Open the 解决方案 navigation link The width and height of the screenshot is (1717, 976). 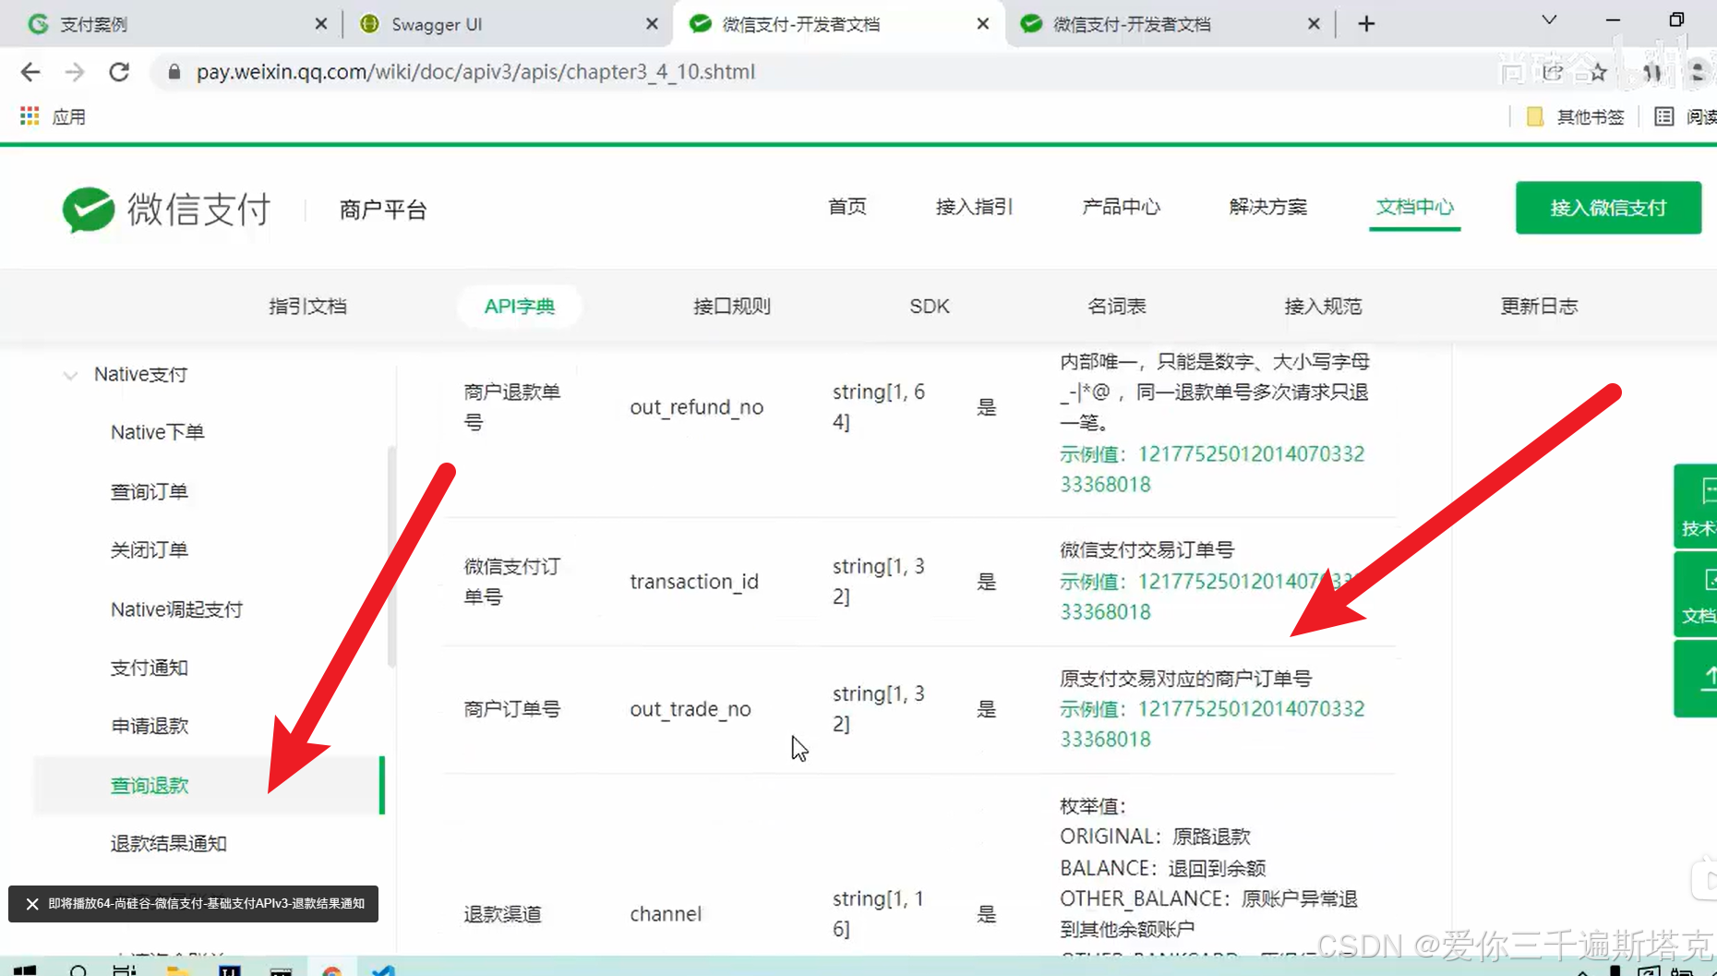click(1267, 207)
